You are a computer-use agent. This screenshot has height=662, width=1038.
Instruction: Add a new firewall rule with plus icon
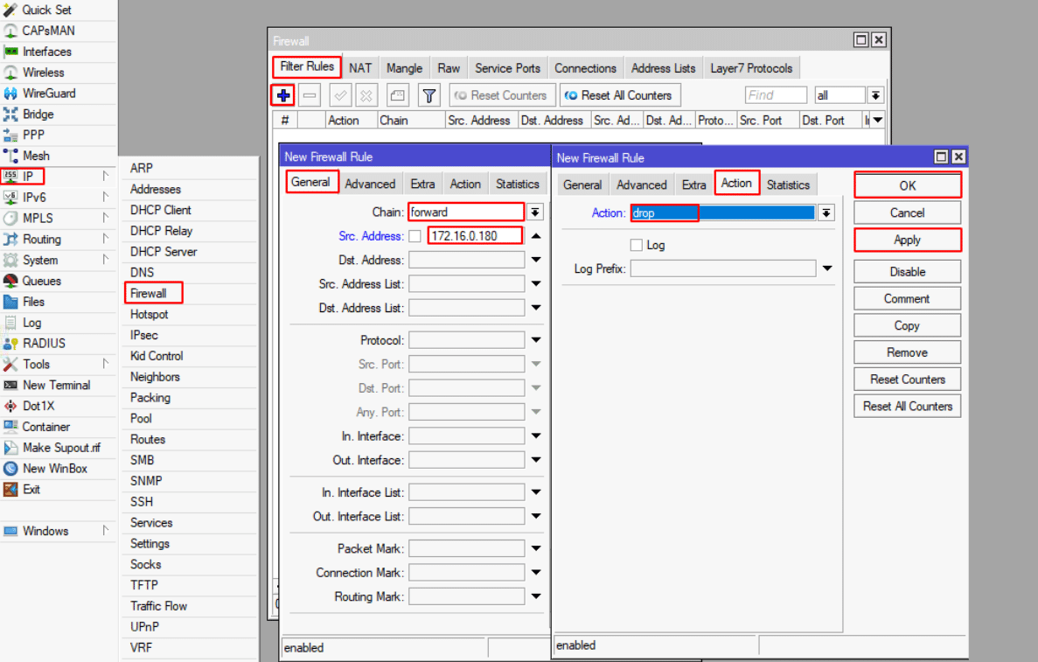283,95
